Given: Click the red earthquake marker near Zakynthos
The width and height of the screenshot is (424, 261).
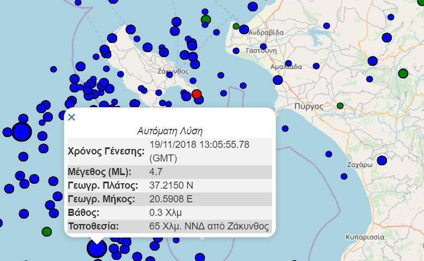Looking at the screenshot, I should coord(196,94).
